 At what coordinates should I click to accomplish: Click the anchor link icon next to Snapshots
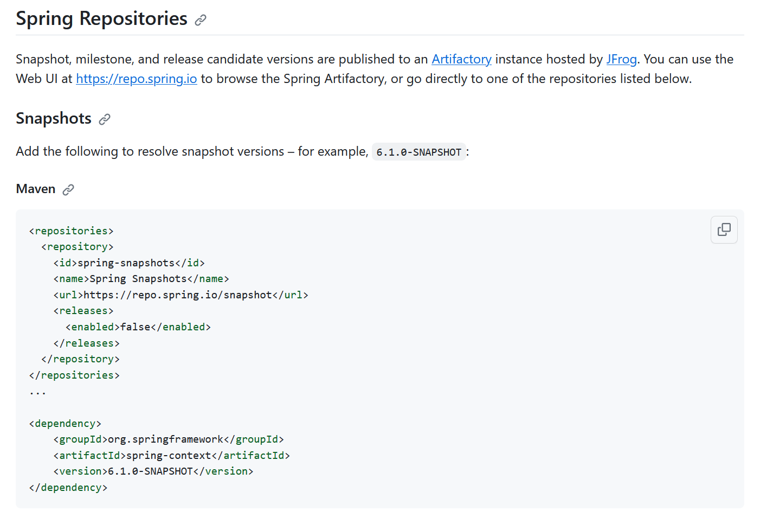[105, 119]
